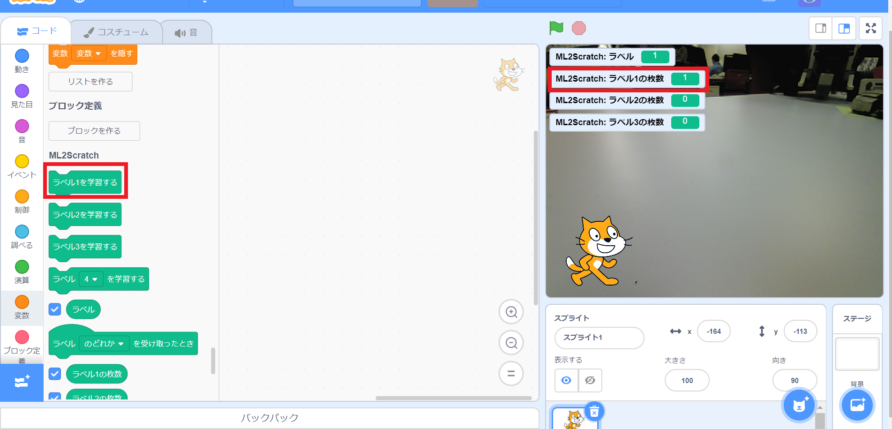Select the 演算 (Operators) category
This screenshot has height=429, width=892.
(22, 272)
